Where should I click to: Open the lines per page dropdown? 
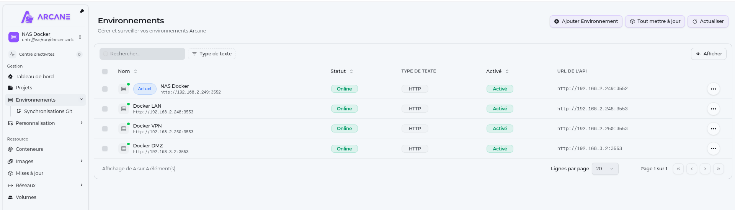click(605, 169)
